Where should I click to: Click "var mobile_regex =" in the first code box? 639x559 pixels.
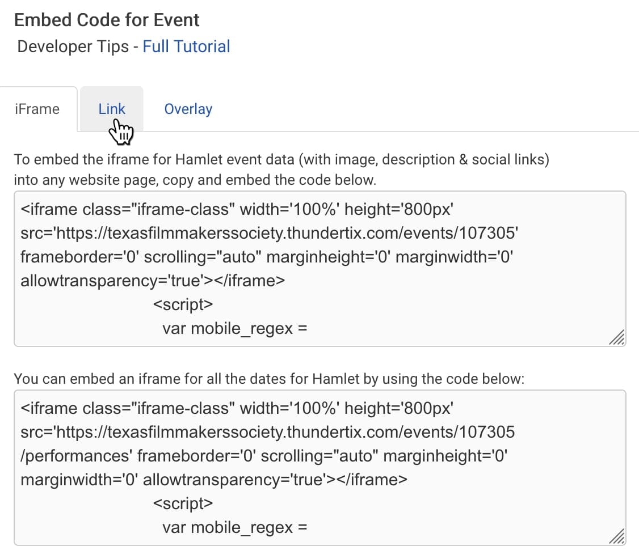coord(234,328)
